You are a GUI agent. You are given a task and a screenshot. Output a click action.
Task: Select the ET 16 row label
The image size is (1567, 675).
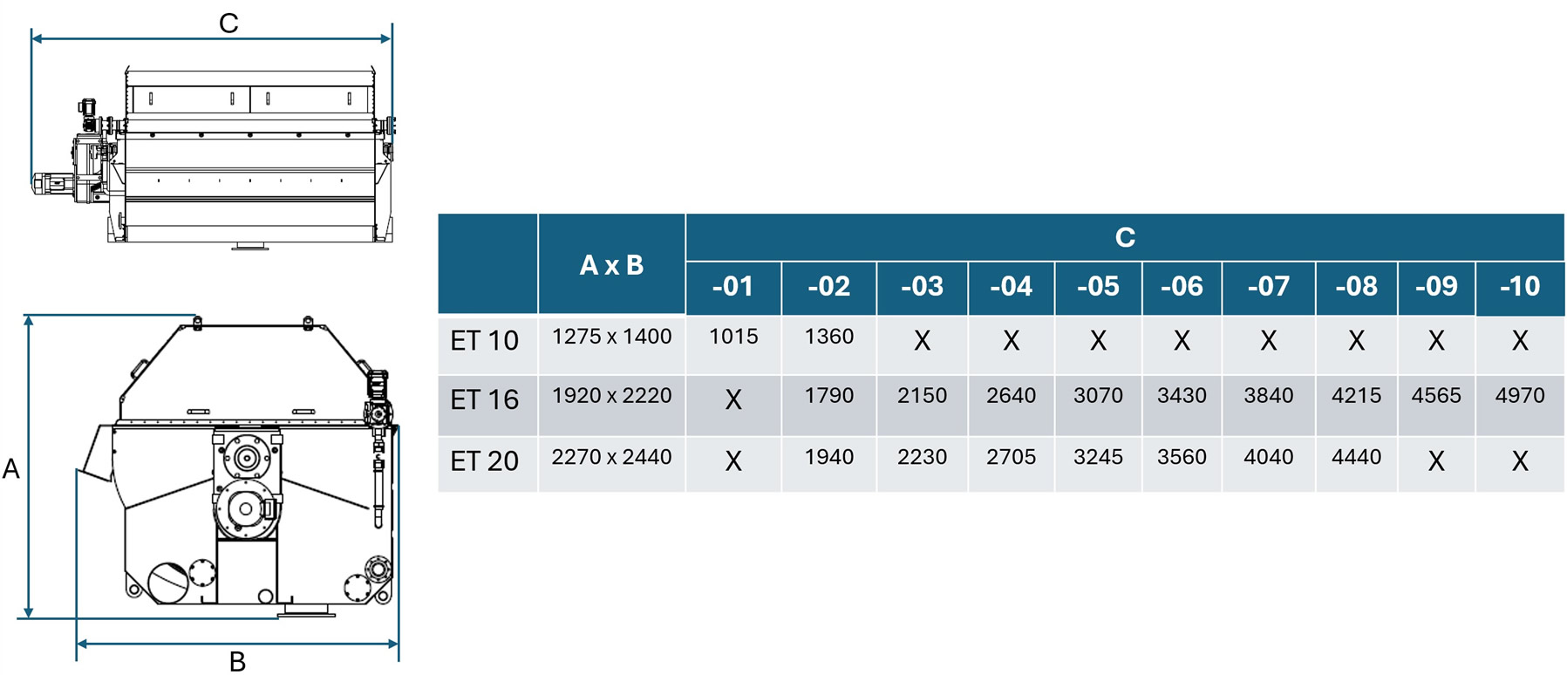(x=485, y=399)
